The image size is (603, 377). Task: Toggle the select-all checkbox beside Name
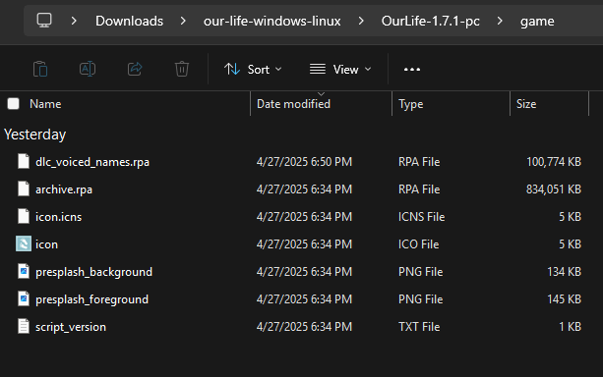(14, 104)
